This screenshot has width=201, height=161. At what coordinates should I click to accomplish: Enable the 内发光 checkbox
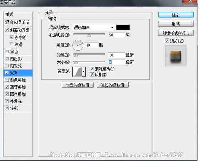pyautogui.click(x=7, y=66)
